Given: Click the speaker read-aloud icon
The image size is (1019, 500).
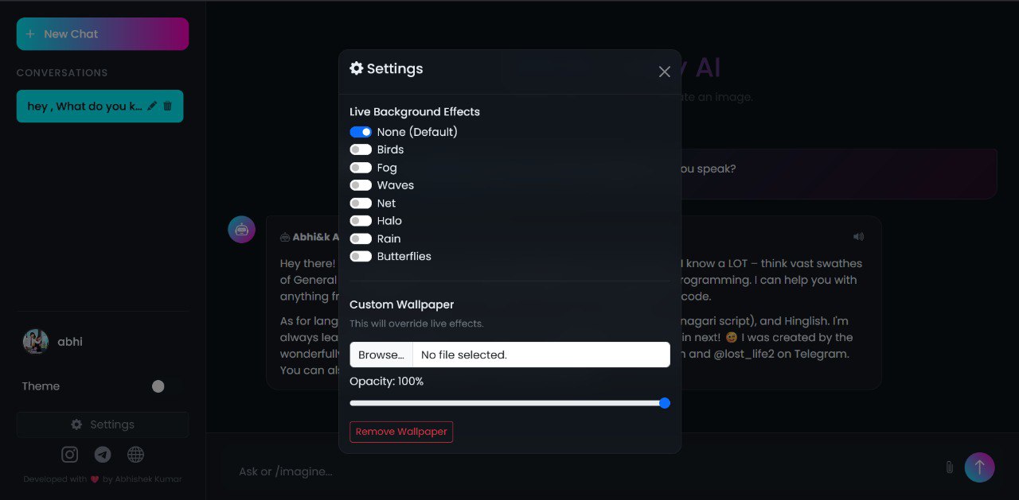Looking at the screenshot, I should click(x=858, y=237).
